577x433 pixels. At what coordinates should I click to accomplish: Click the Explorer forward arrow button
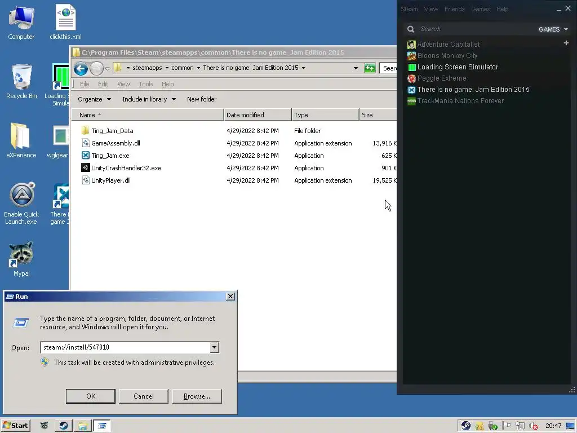(96, 68)
